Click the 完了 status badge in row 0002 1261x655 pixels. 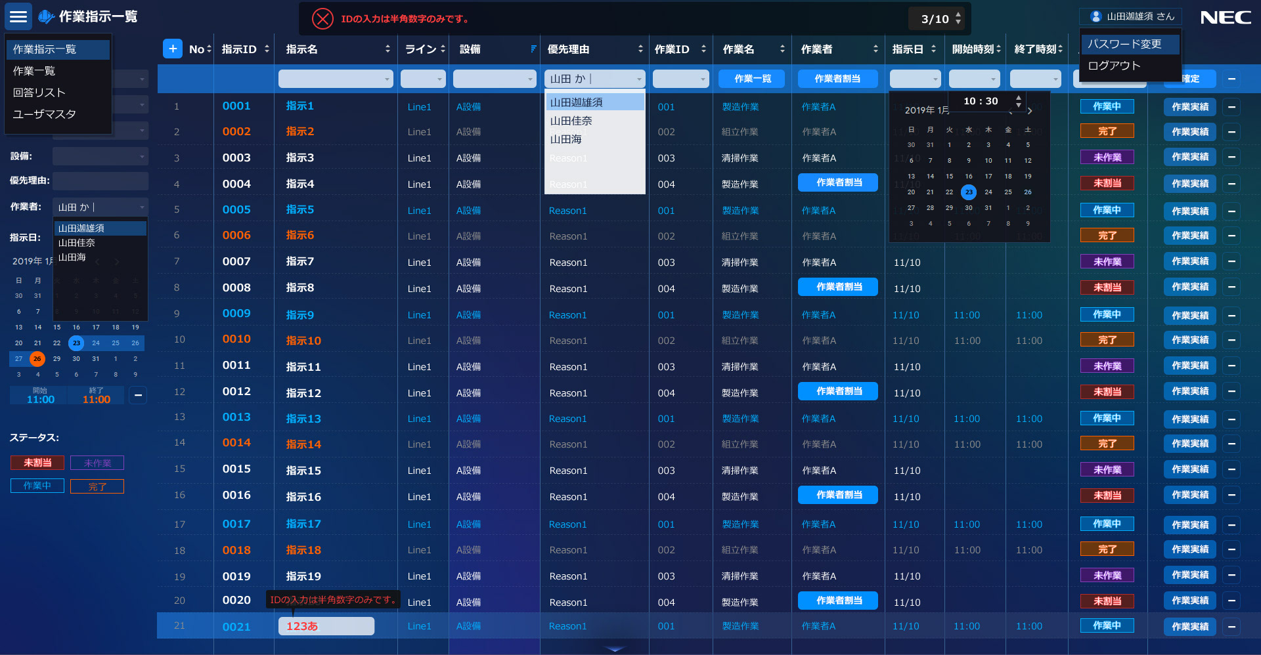(x=1107, y=131)
